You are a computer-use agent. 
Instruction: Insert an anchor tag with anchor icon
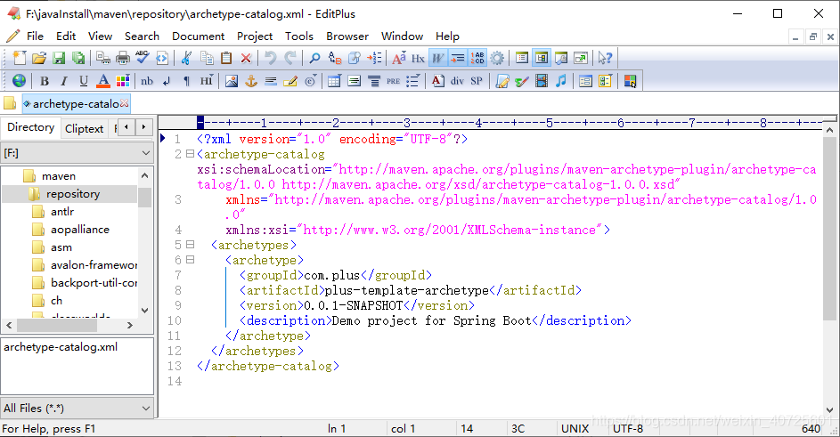(250, 81)
